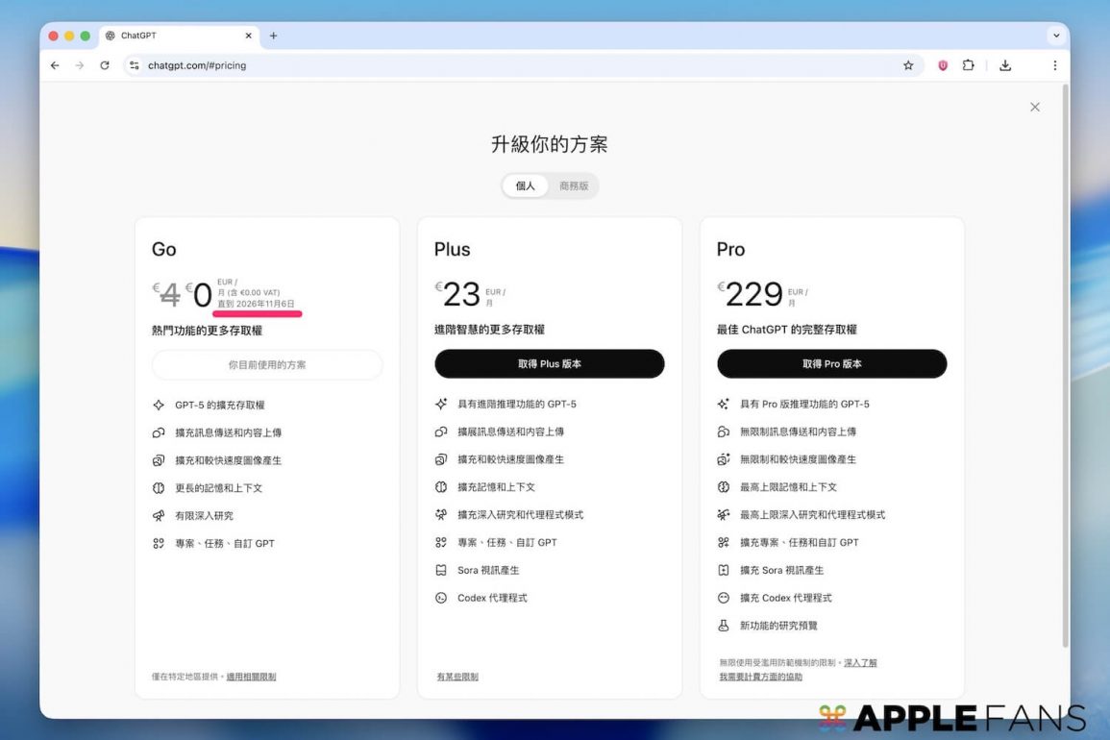Click the 取得 Plus 版本 button
The image size is (1110, 740).
[550, 364]
